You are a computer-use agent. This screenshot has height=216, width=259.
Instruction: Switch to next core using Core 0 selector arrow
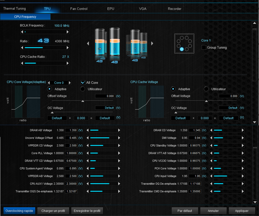(x=69, y=83)
